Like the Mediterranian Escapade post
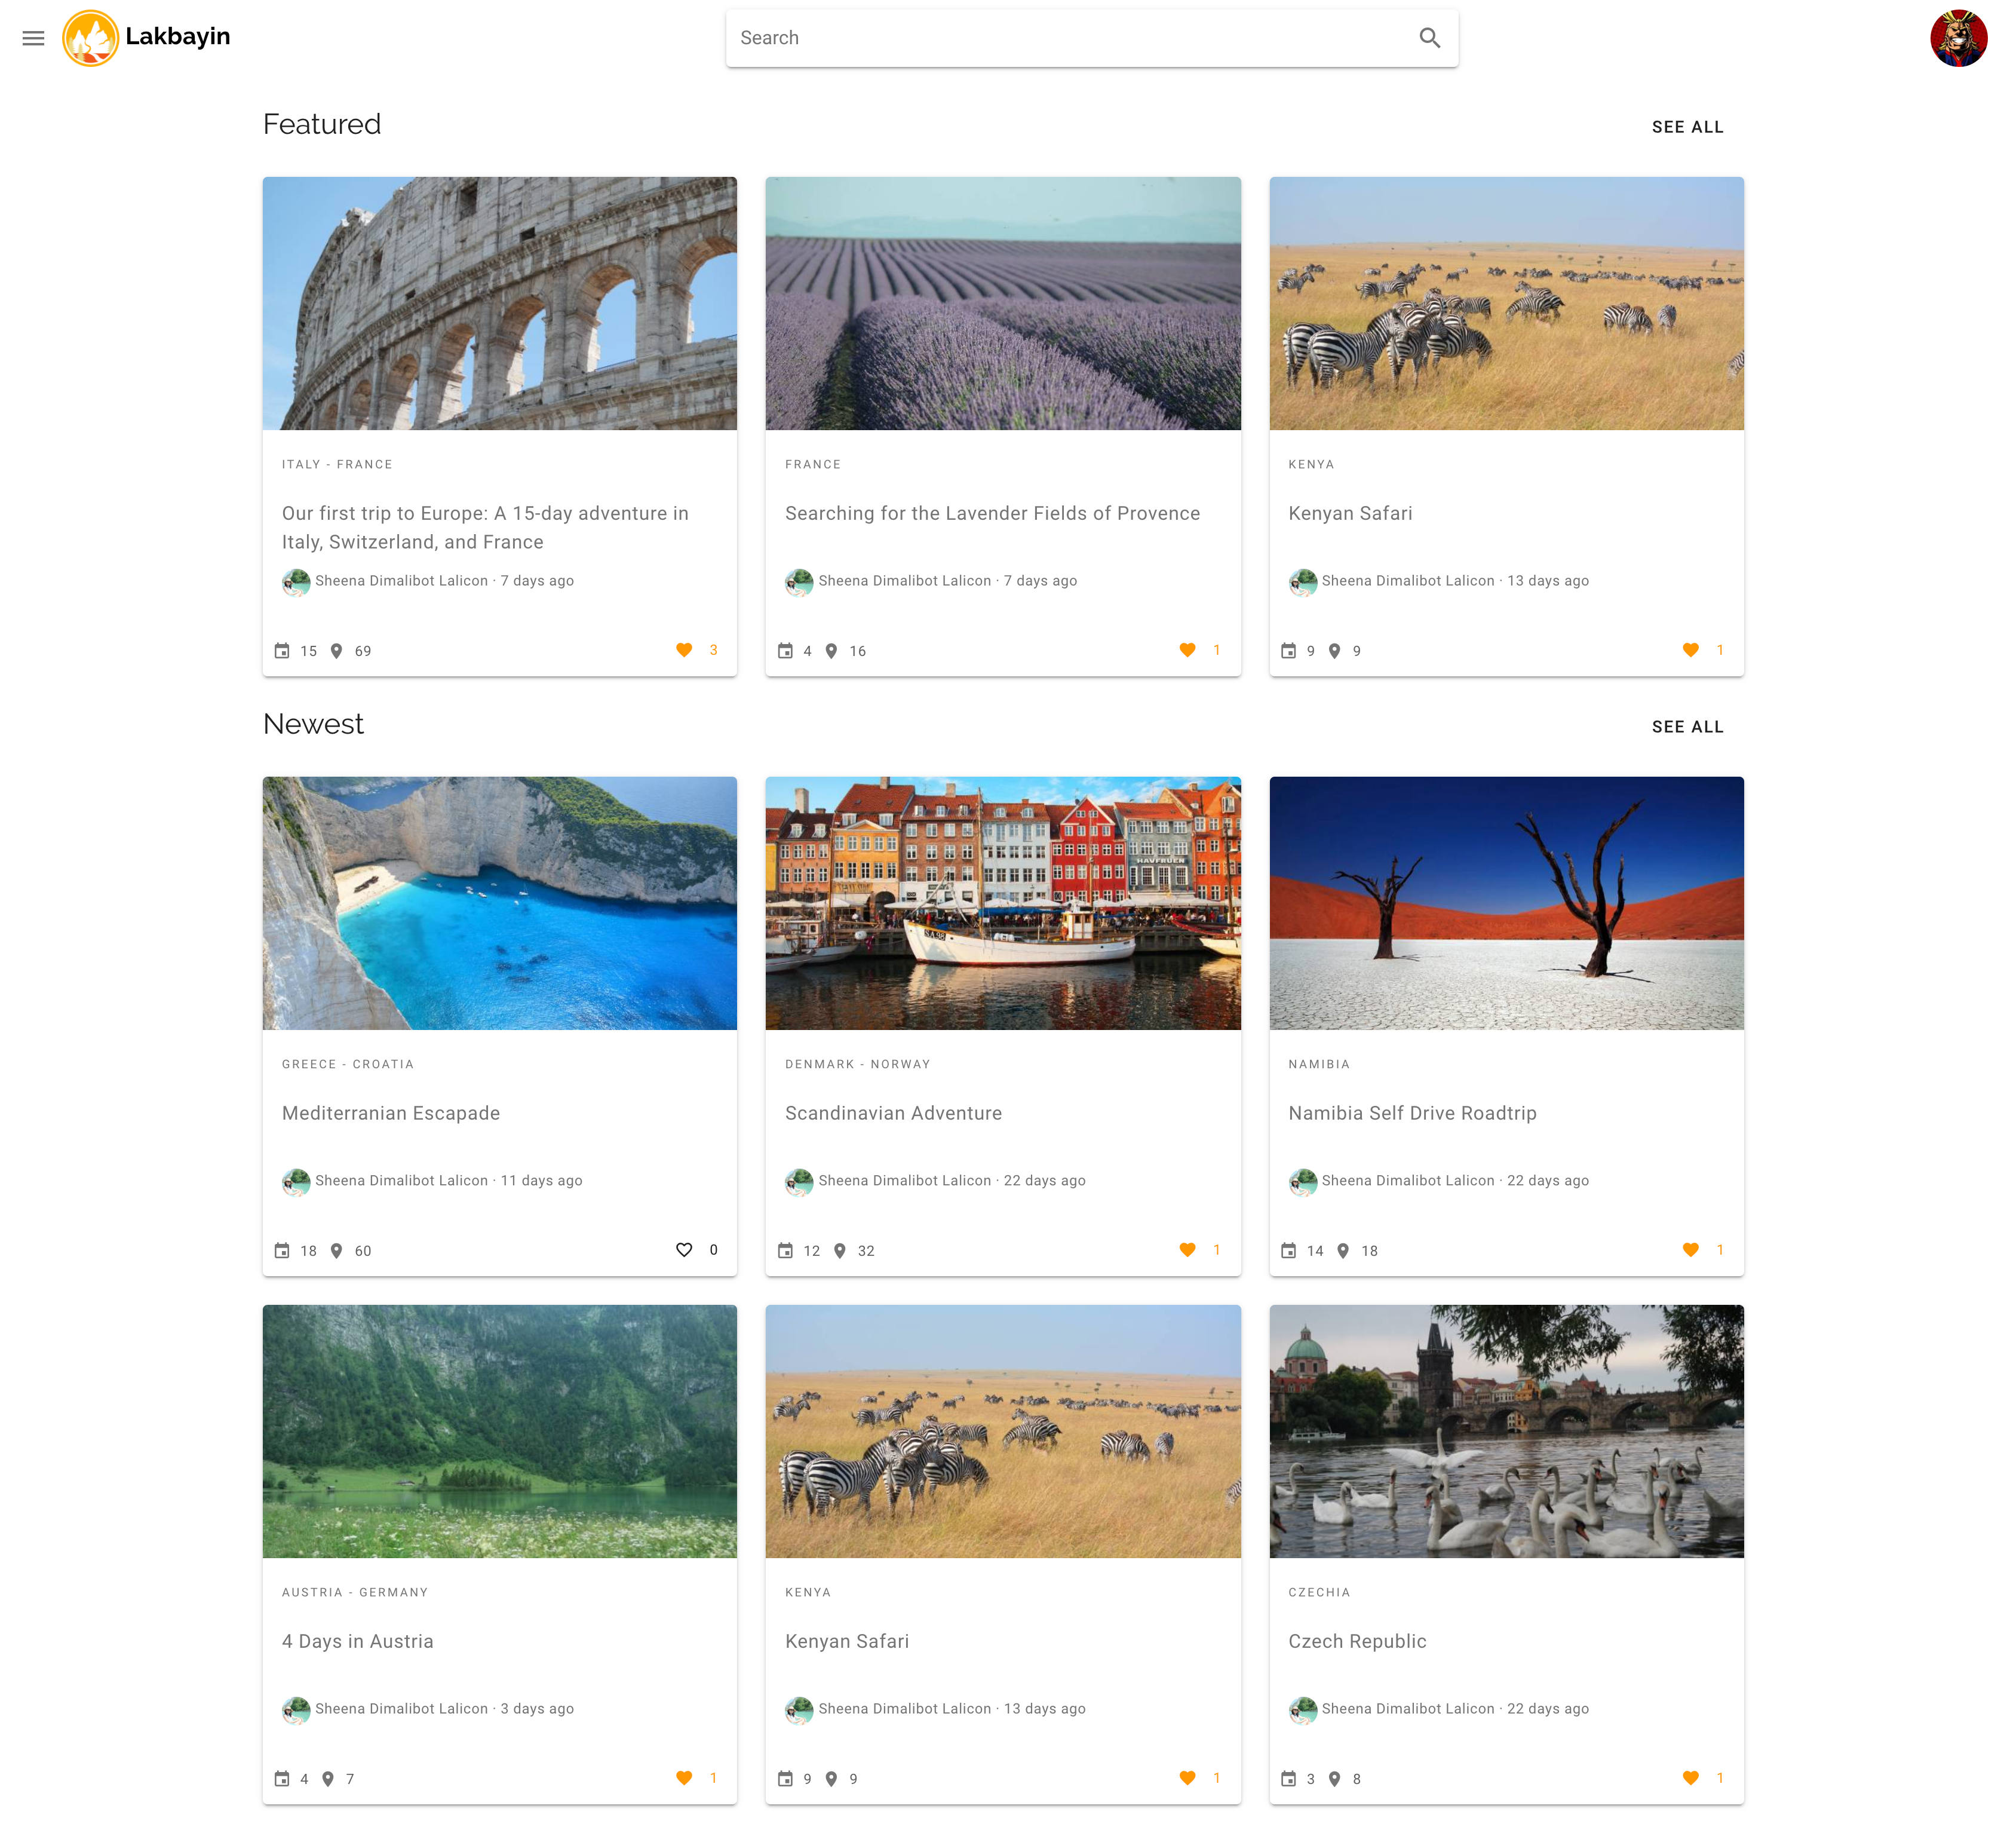2007x1833 pixels. point(684,1249)
